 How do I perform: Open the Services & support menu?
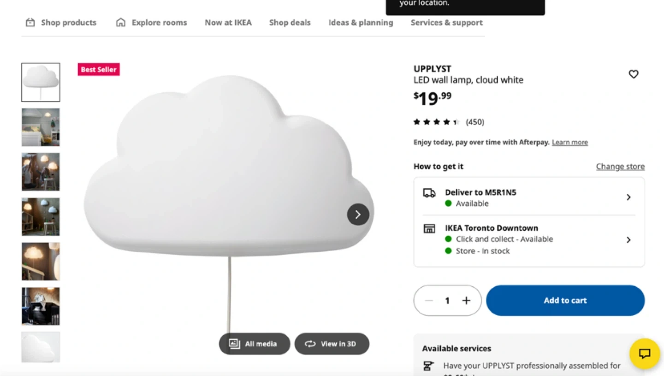[x=447, y=22]
